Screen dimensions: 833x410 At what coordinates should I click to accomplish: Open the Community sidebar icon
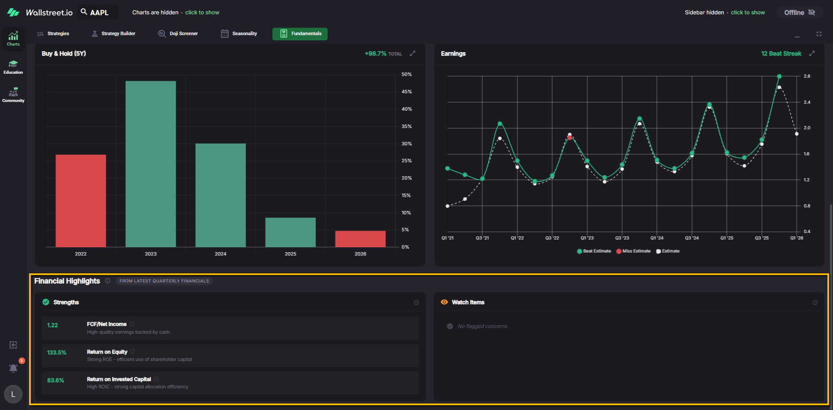point(13,95)
